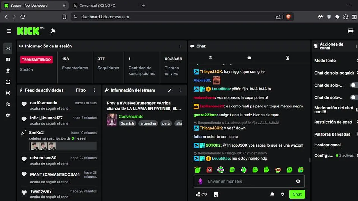
Task: Click the Conversando category link
Action: coord(131,116)
